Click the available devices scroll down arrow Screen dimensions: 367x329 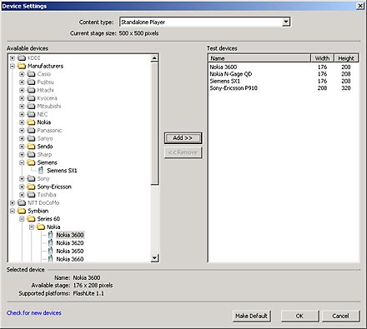click(x=154, y=258)
